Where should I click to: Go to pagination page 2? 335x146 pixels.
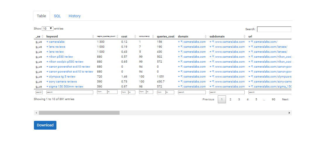230,99
